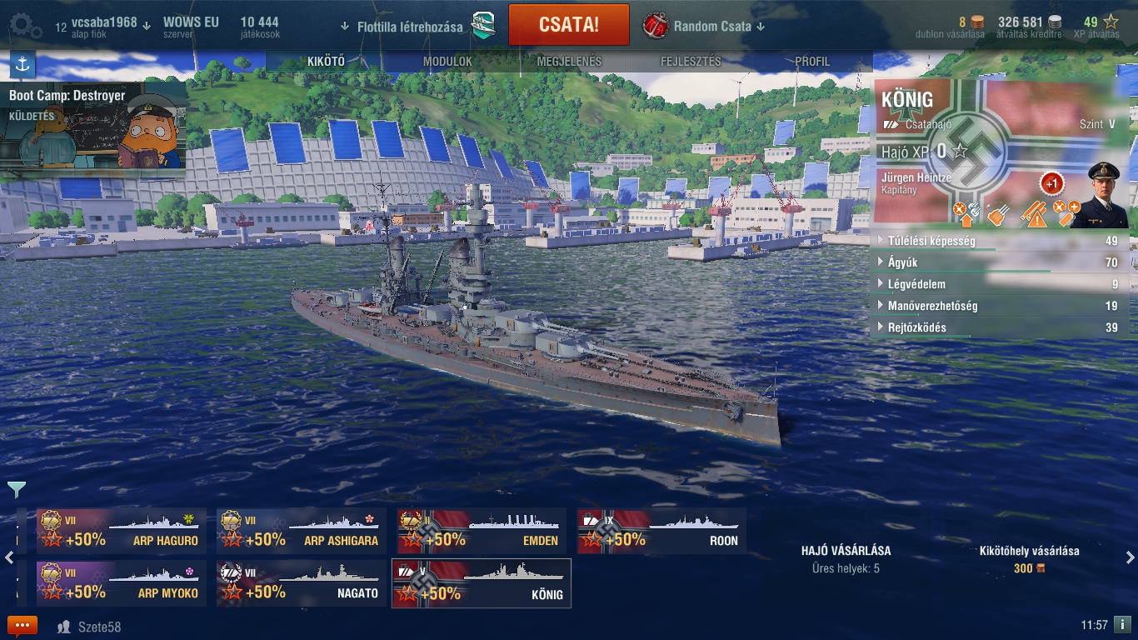Click the anchor port icon

point(22,64)
